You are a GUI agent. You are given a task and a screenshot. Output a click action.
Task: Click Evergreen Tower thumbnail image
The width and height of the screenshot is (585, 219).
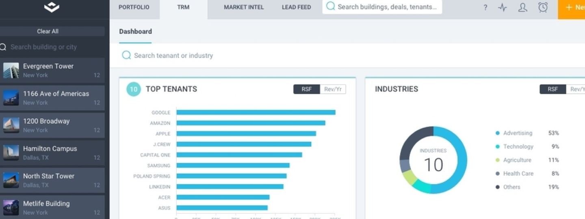(x=11, y=71)
